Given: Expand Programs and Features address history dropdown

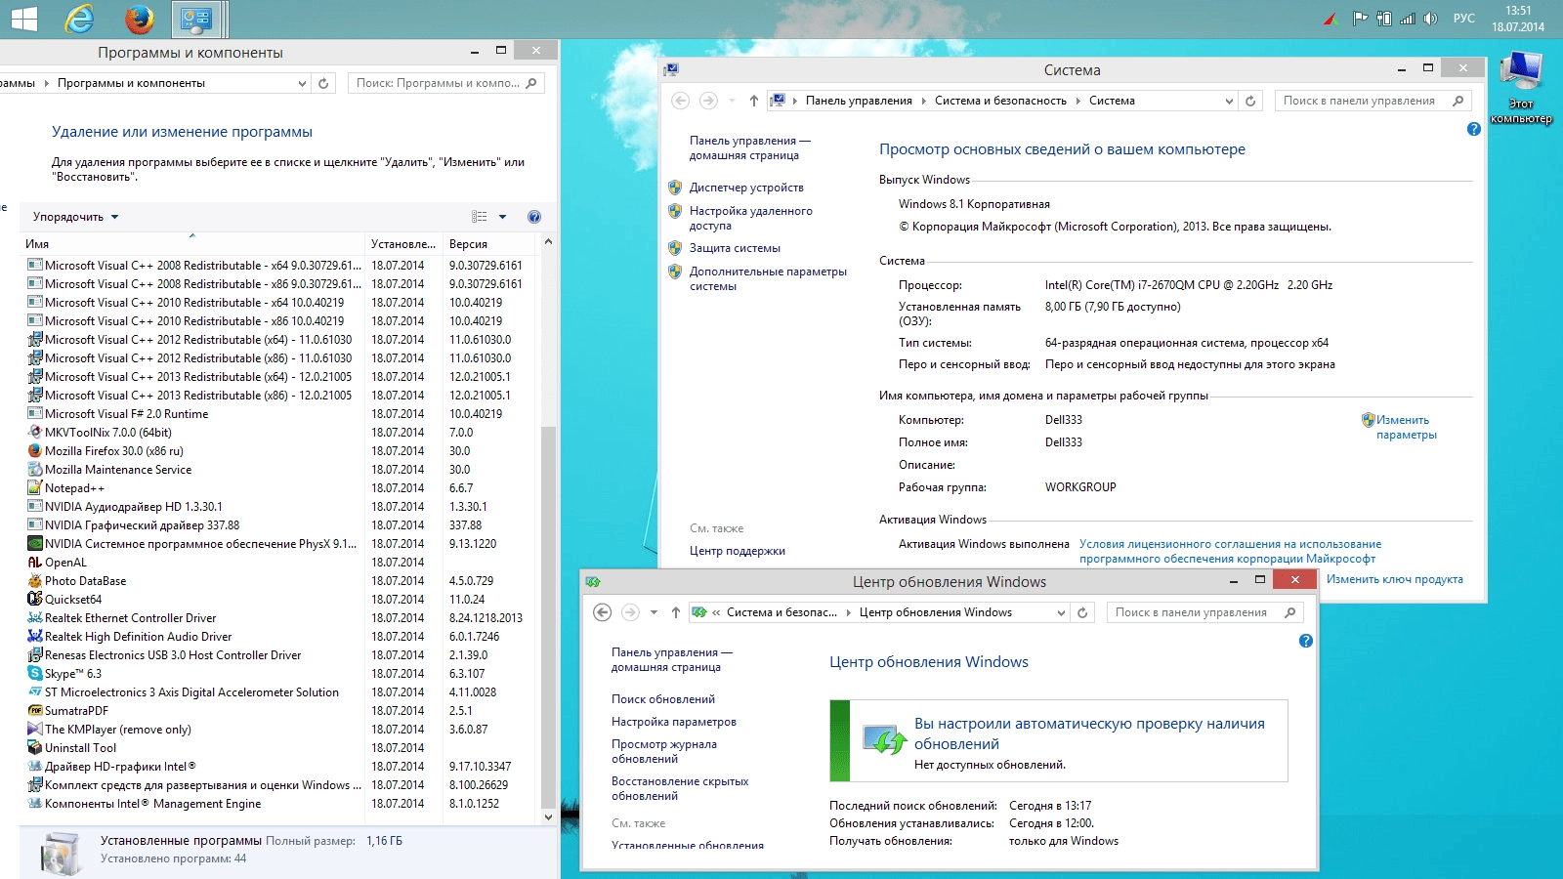Looking at the screenshot, I should (302, 83).
